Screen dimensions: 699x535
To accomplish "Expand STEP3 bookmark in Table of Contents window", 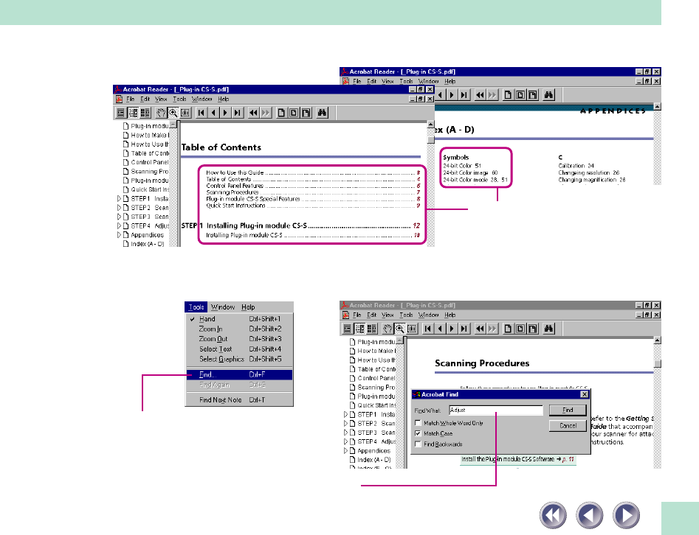I will pyautogui.click(x=119, y=217).
